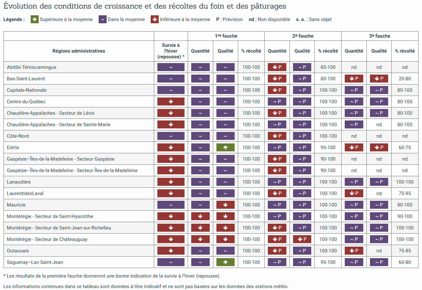Viewport: 422px width, 290px height.
Task: Click LaurentidesLaval's red 3e fauche Quantité indicator
Action: pos(354,193)
